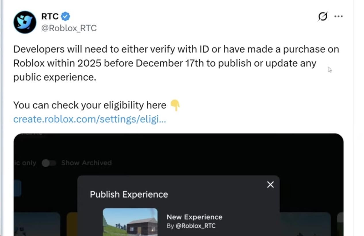364x236 pixels.
Task: Click the "You can check your eligibility here" text
Action: click(x=89, y=105)
